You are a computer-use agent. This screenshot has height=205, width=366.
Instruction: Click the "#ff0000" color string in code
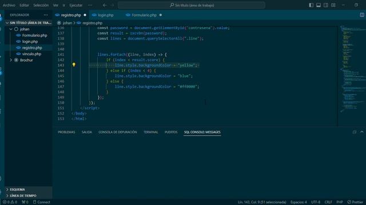[188, 87]
